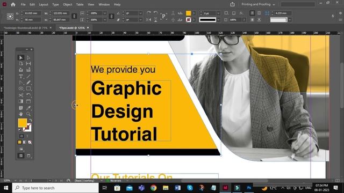Activate the Line tool
Image resolution: width=344 pixels, height=193 pixels.
[x=28, y=76]
